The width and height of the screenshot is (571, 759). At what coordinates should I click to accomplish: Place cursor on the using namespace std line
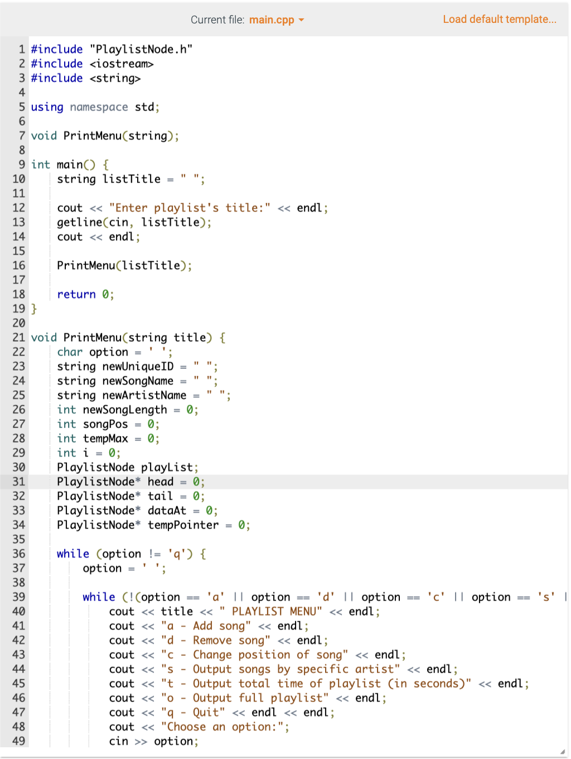(x=95, y=107)
